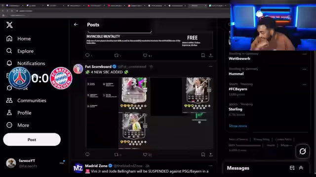The image size is (316, 177).
Task: Bookmark the 4 NEW SBC post
Action: 203,154
